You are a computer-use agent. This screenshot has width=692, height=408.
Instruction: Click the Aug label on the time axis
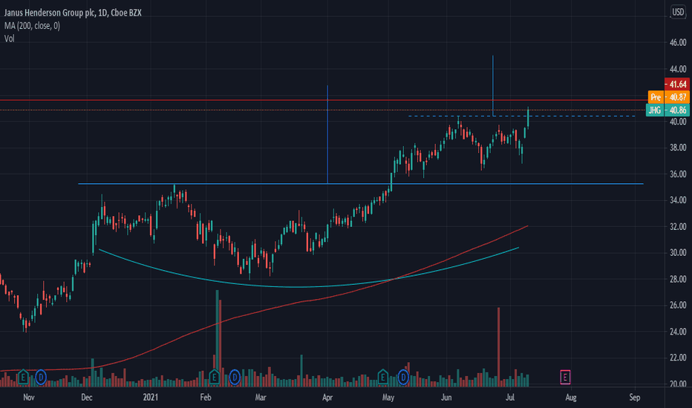tap(571, 398)
